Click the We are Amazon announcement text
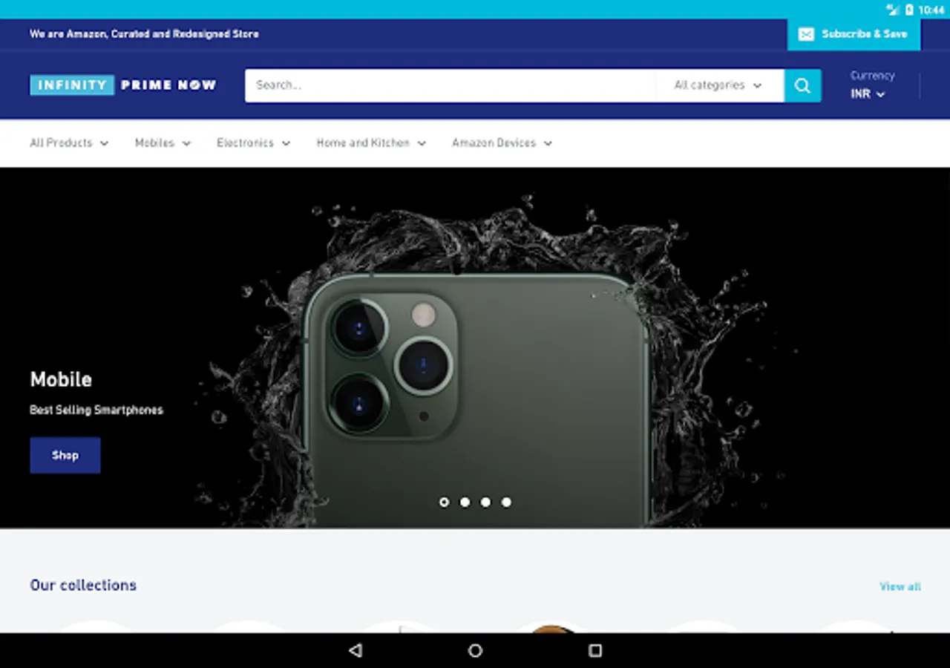The width and height of the screenshot is (950, 668). point(144,34)
